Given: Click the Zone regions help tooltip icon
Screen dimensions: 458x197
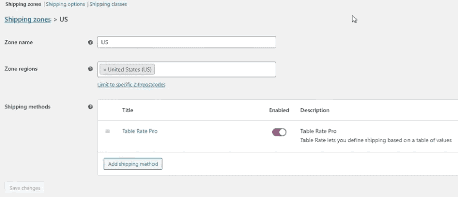Looking at the screenshot, I should click(x=90, y=69).
